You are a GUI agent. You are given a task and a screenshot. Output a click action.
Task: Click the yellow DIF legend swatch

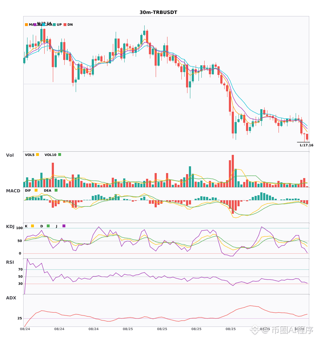[36, 190]
